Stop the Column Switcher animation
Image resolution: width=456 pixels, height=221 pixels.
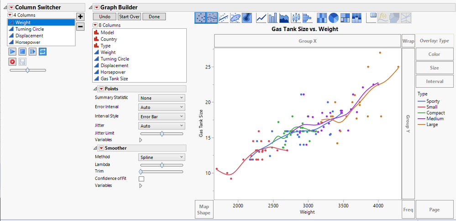point(22,52)
